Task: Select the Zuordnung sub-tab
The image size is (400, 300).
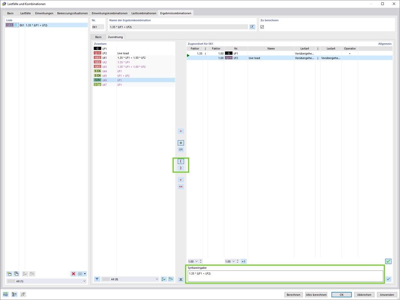Action: tap(115, 37)
